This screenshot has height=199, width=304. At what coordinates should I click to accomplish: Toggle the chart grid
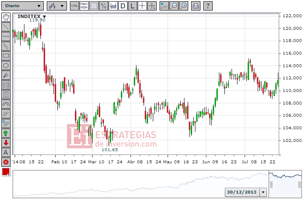(94, 6)
